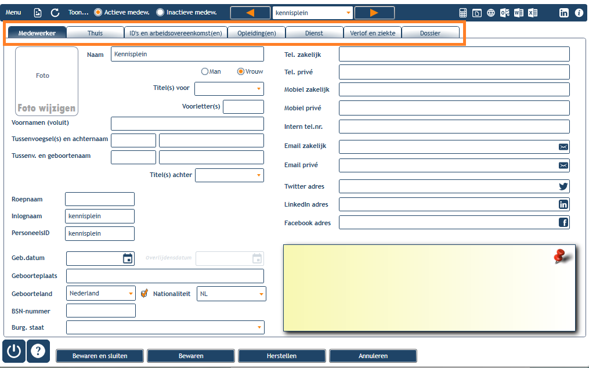The width and height of the screenshot is (589, 368).
Task: Click the Excel export icon
Action: 533,13
